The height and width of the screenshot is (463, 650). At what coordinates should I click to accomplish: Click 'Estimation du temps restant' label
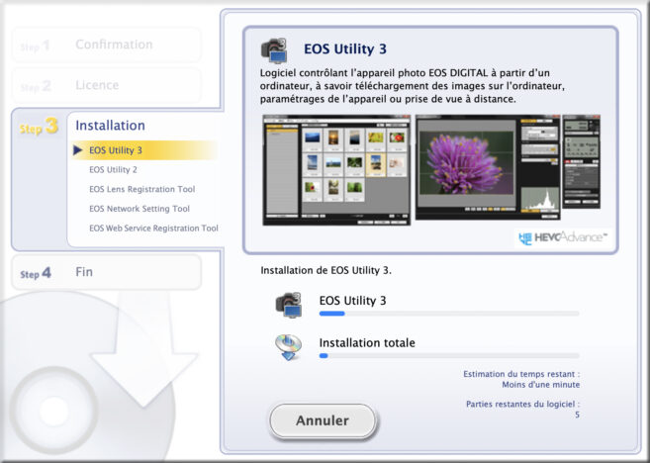tap(521, 374)
